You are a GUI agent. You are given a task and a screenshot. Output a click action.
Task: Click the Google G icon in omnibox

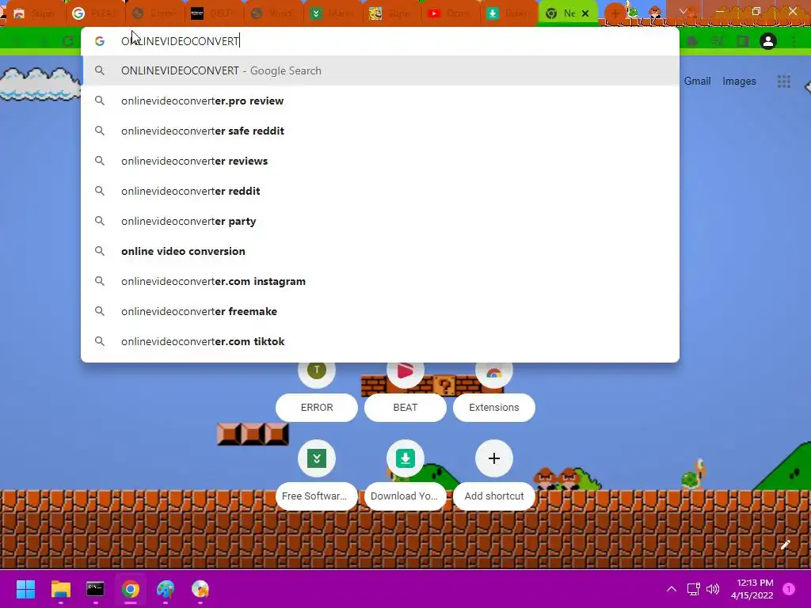(x=99, y=41)
